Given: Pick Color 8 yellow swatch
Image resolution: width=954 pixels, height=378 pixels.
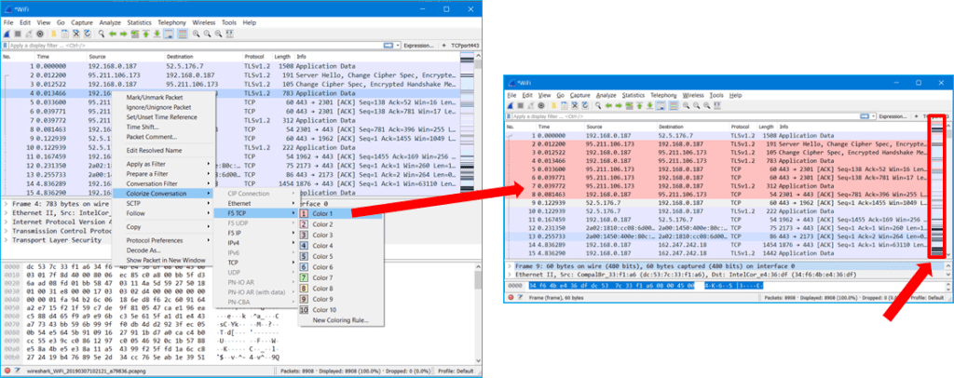Looking at the screenshot, I should pos(305,288).
